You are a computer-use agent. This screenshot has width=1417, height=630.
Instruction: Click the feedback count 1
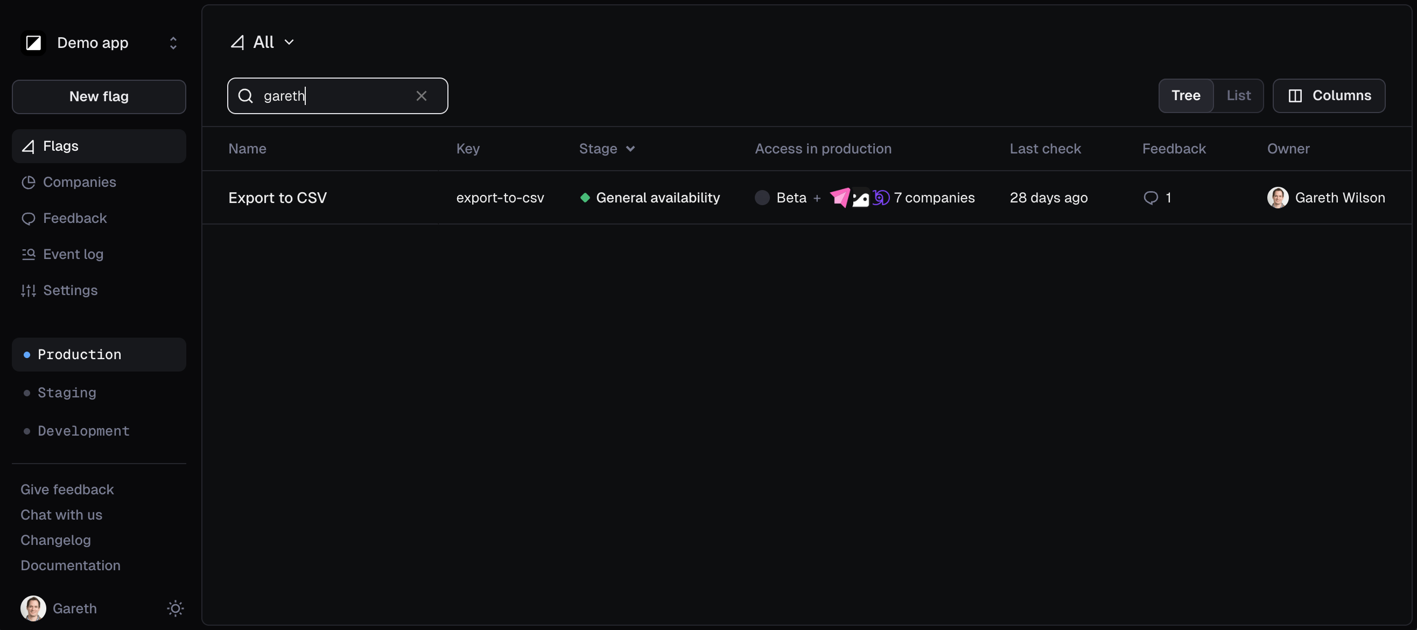pyautogui.click(x=1168, y=198)
